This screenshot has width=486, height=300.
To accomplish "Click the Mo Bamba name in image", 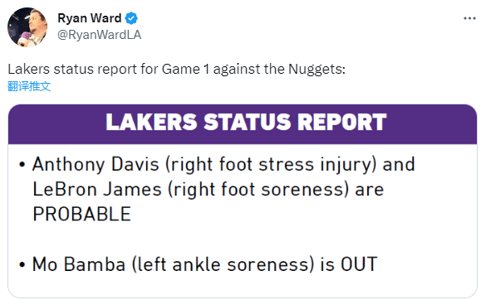I will click(79, 264).
